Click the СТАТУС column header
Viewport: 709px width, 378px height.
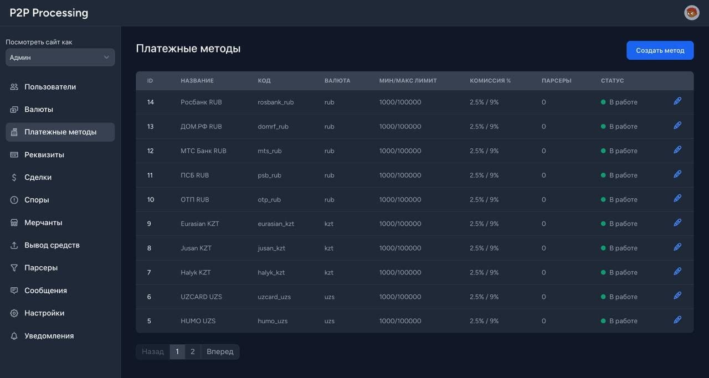pos(613,81)
